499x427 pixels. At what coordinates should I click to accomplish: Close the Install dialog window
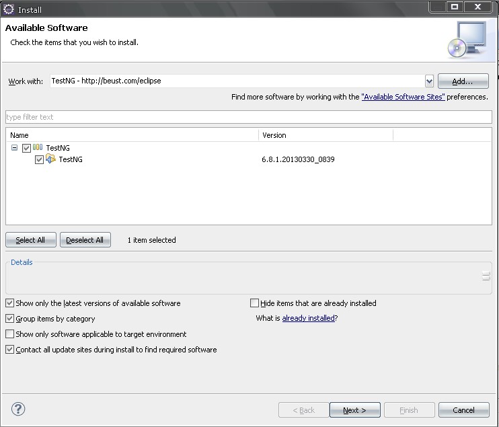tap(477, 7)
